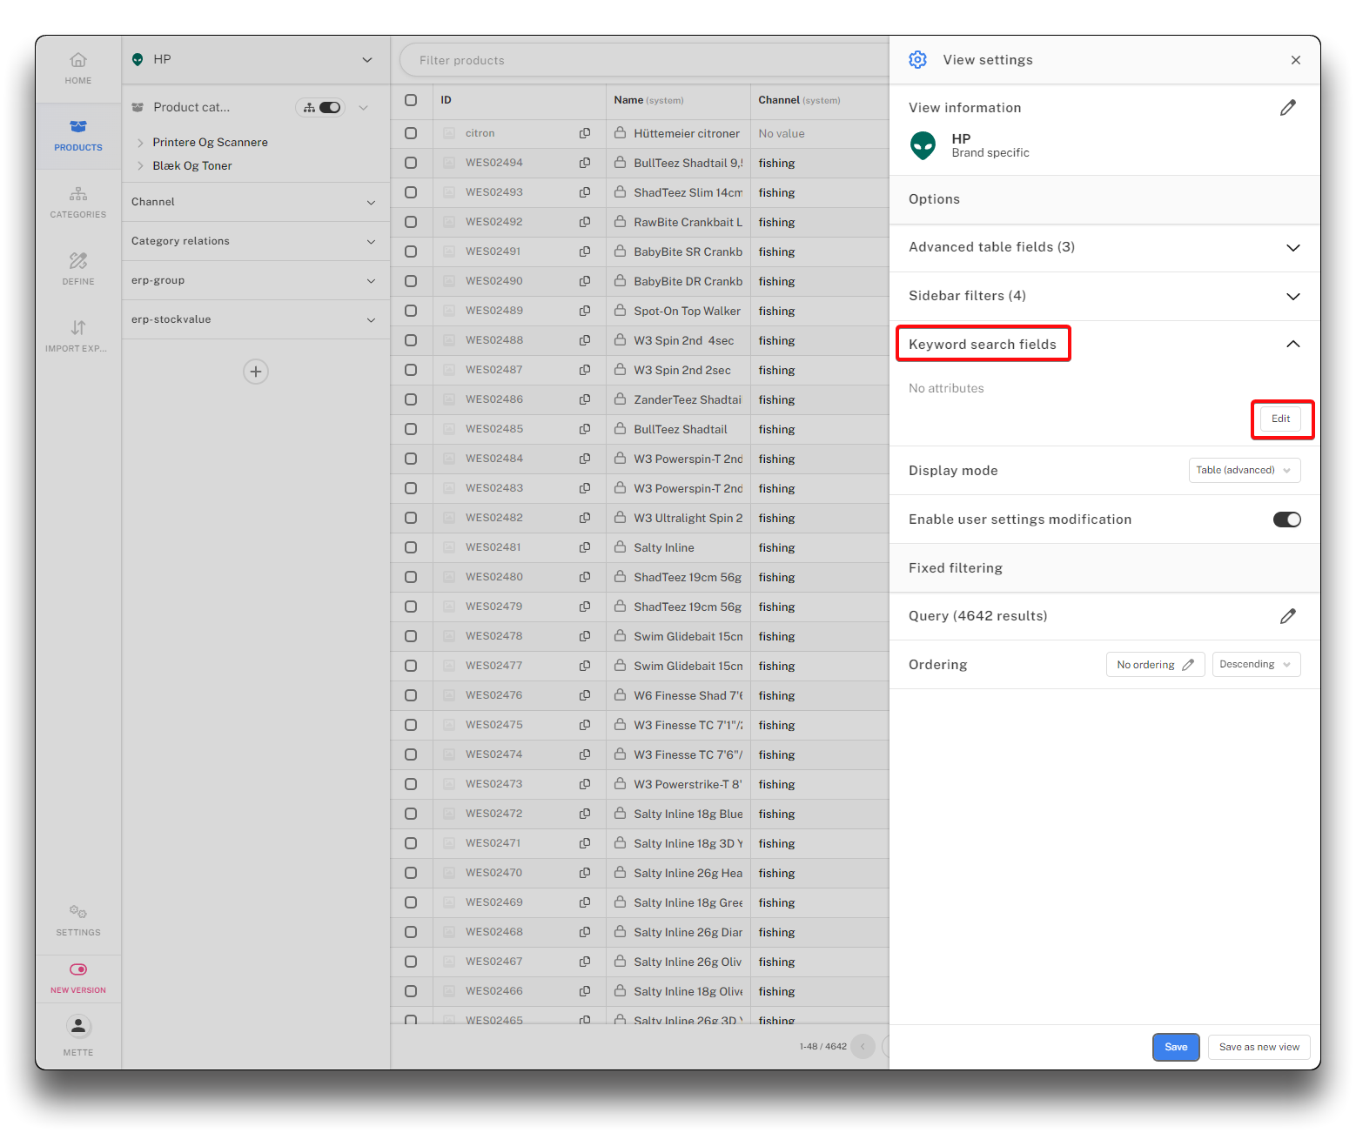
Task: Click the add filter plus button
Action: point(256,372)
